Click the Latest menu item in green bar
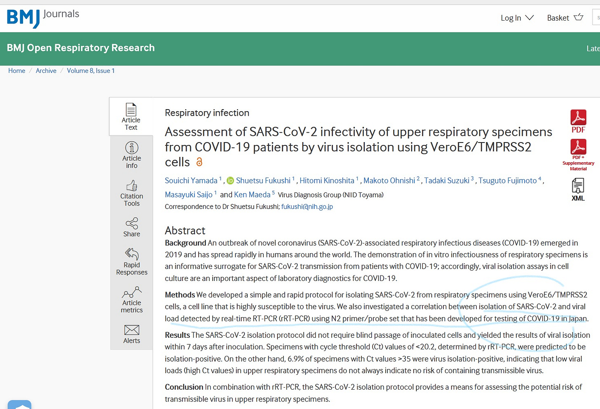 [593, 49]
